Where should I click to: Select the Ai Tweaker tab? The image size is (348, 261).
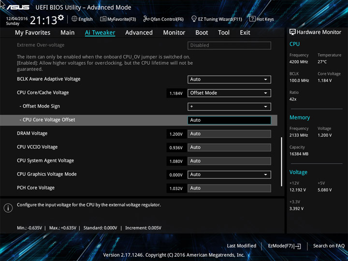[100, 33]
